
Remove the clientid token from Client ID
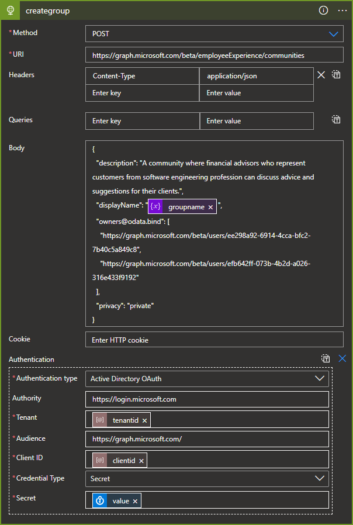pyautogui.click(x=141, y=461)
